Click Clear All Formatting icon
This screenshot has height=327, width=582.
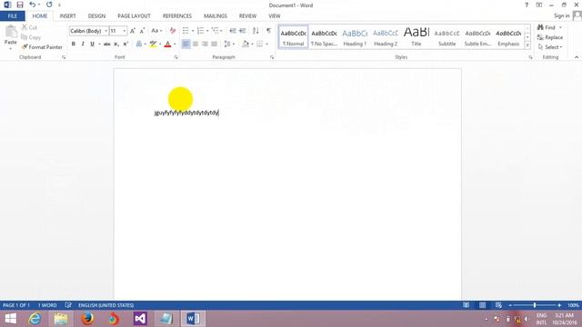tap(173, 31)
